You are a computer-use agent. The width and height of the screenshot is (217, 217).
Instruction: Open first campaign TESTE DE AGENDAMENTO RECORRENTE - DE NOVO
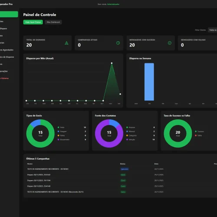(48, 169)
